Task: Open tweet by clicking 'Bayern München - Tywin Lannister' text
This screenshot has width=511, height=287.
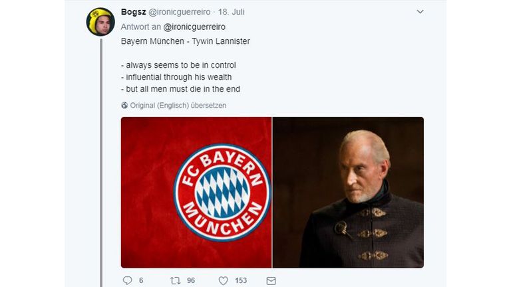Action: click(x=186, y=41)
